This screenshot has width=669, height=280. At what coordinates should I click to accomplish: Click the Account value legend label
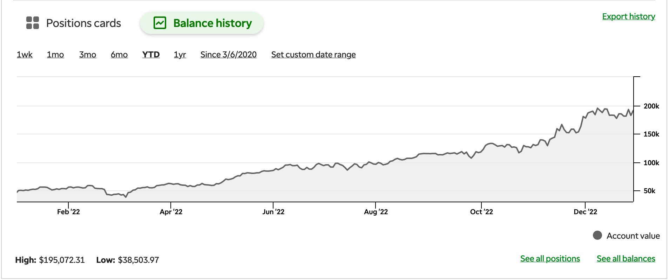[x=633, y=236]
